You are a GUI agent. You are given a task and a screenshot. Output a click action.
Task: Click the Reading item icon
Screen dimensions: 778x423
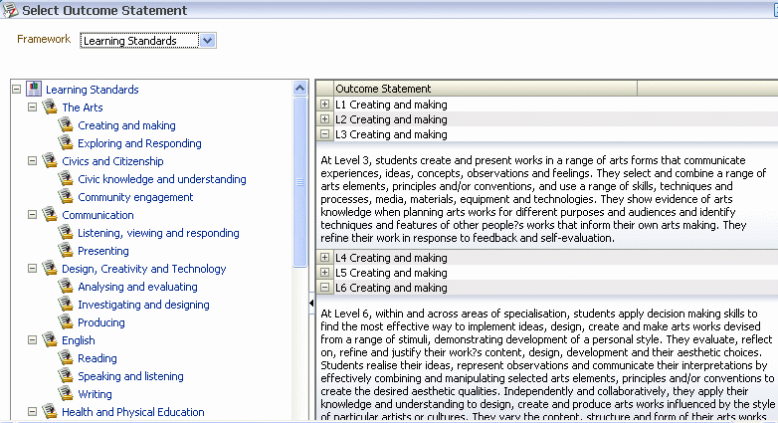(66, 357)
